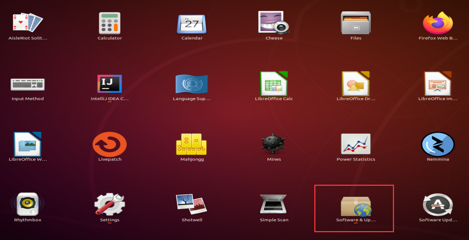Open the Calendar application
Viewport: 469px width, 240px height.
click(192, 24)
